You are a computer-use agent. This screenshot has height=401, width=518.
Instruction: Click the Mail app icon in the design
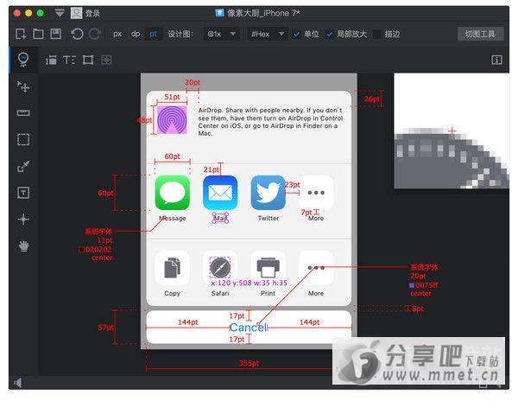click(x=220, y=193)
